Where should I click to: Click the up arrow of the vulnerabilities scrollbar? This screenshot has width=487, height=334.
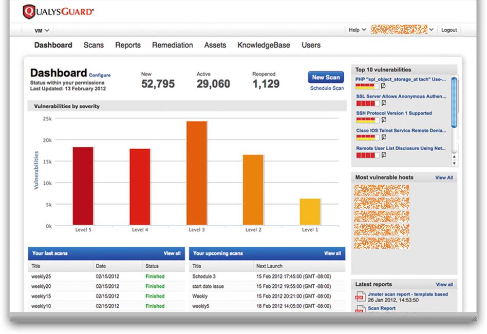point(454,157)
